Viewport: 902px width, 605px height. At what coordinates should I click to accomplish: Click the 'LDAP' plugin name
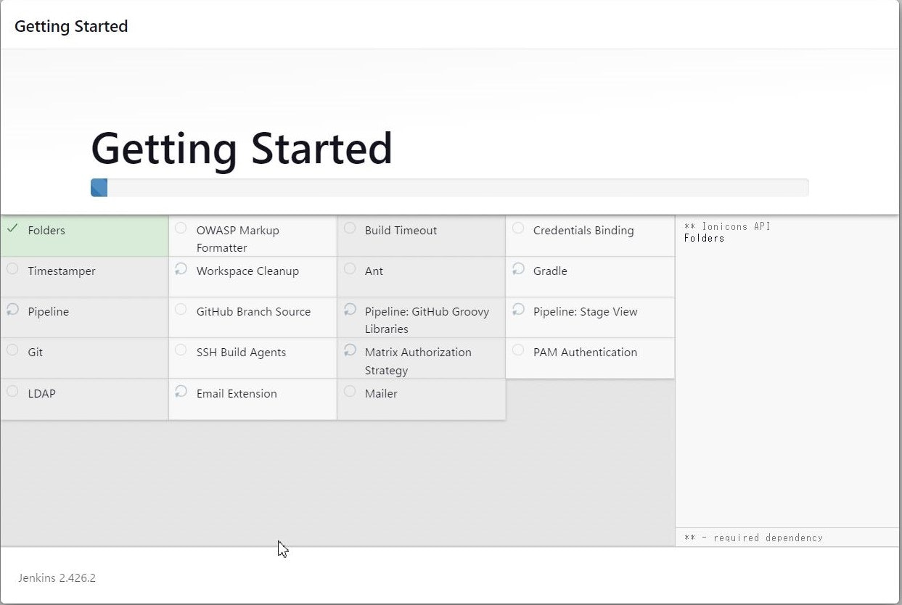click(x=41, y=393)
